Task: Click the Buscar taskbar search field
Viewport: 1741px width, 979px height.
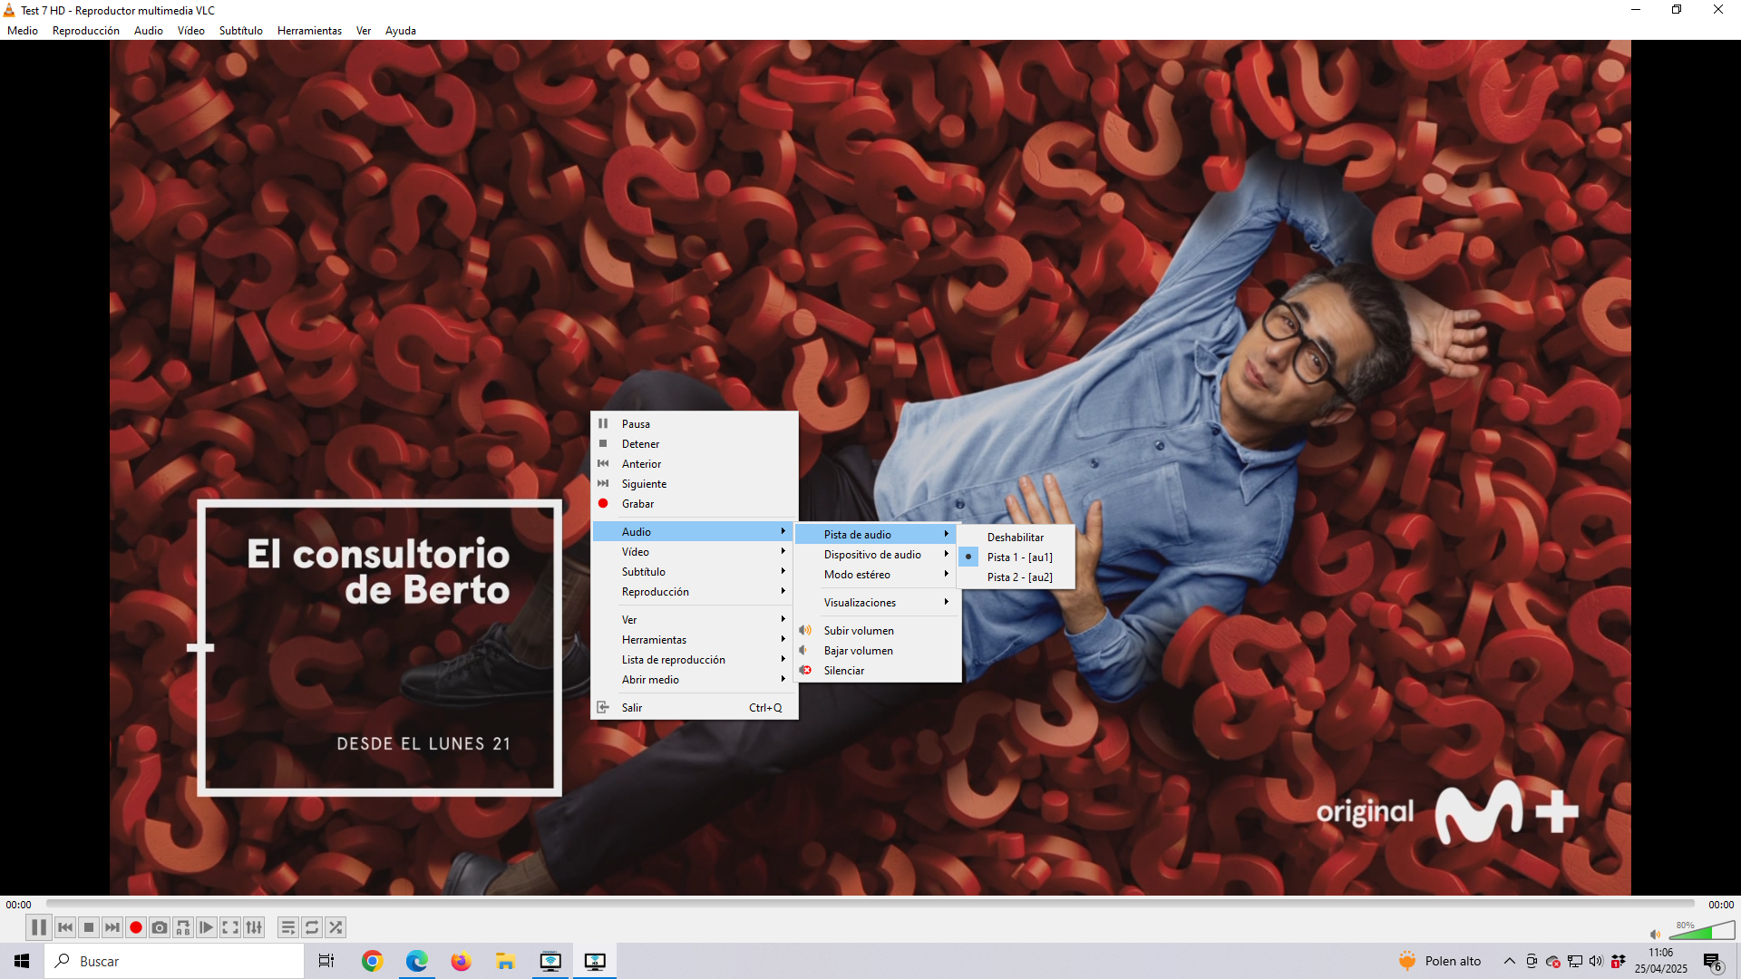Action: [x=174, y=961]
